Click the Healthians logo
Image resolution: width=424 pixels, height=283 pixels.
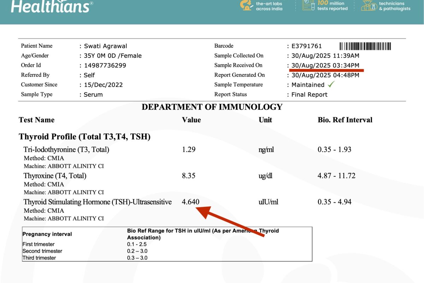[x=52, y=6]
